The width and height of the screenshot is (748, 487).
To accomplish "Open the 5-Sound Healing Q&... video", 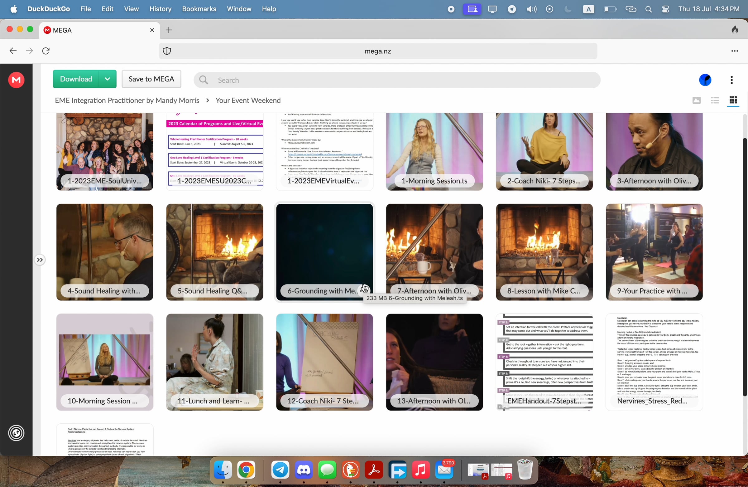I will point(215,252).
